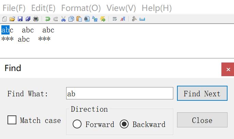The image size is (234, 139).
Task: Open a file with the folder icon
Action: [x=12, y=19]
